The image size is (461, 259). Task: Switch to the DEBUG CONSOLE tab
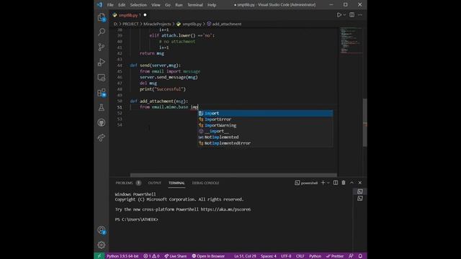pyautogui.click(x=205, y=183)
